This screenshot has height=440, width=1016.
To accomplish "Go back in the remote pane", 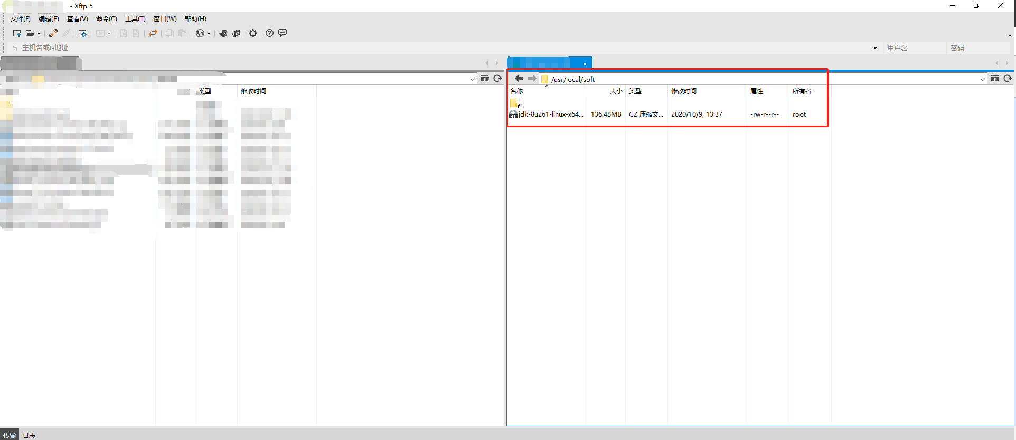I will [519, 79].
